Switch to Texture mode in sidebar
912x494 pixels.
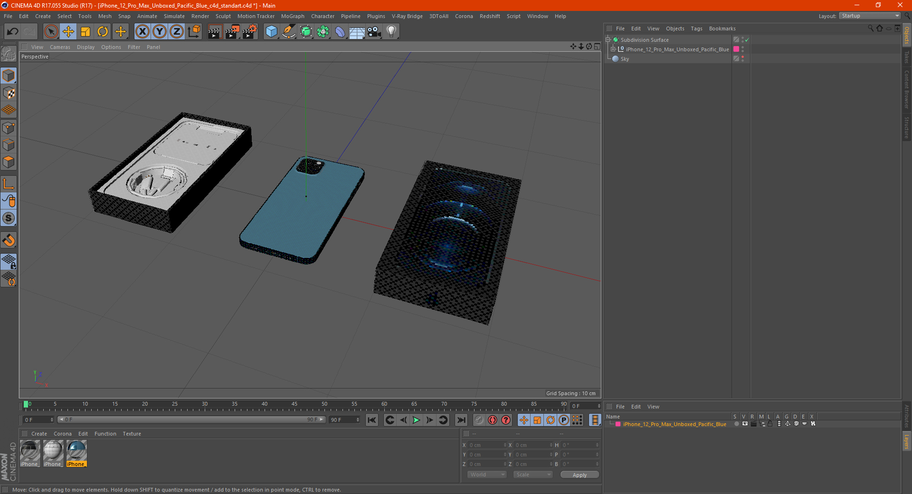pyautogui.click(x=9, y=93)
